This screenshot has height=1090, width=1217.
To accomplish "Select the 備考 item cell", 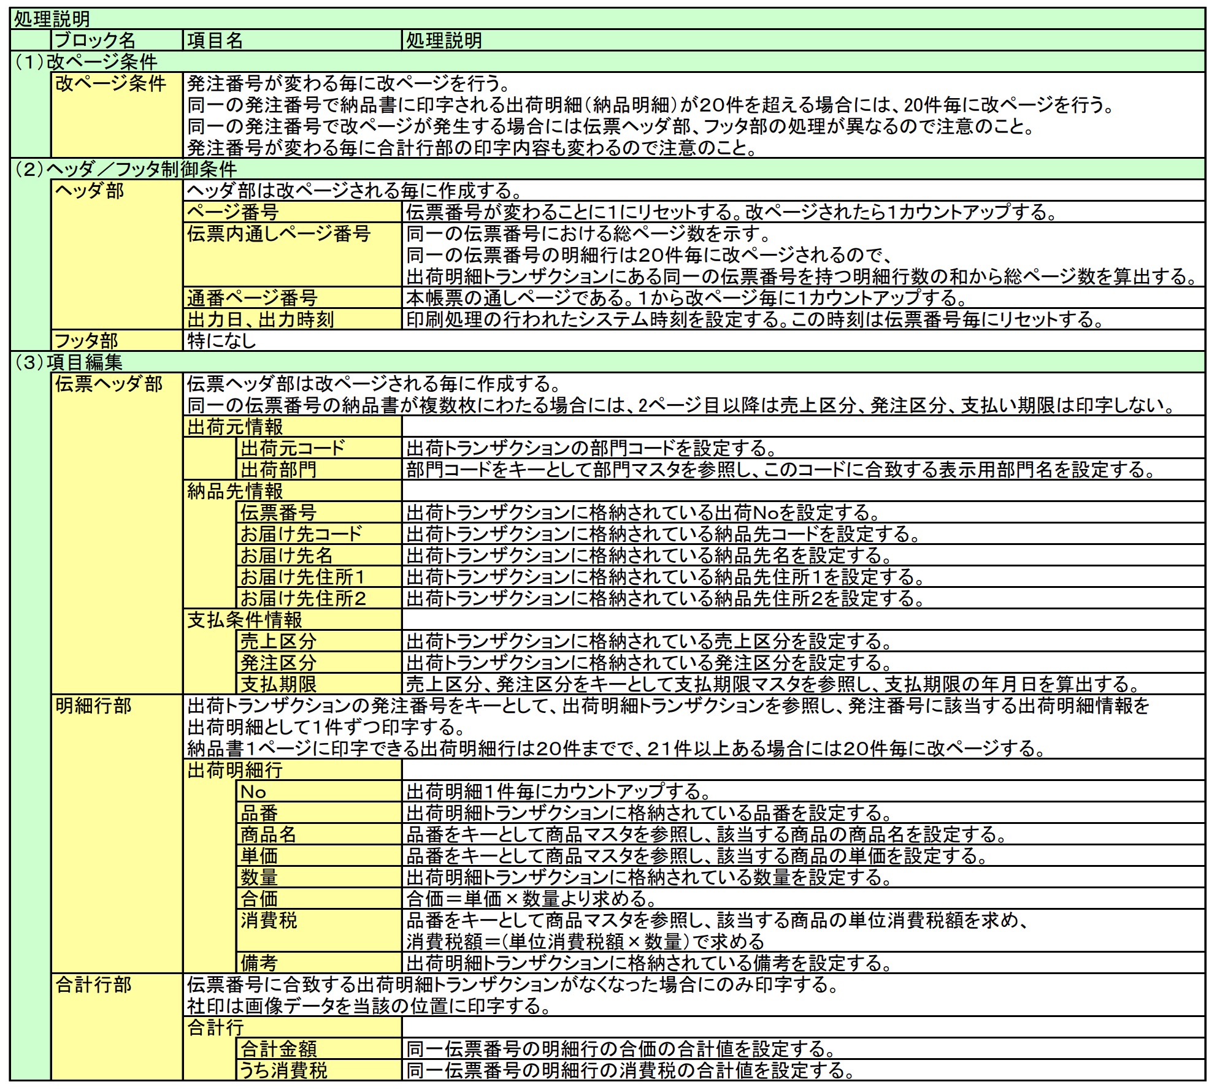I will coord(319,963).
